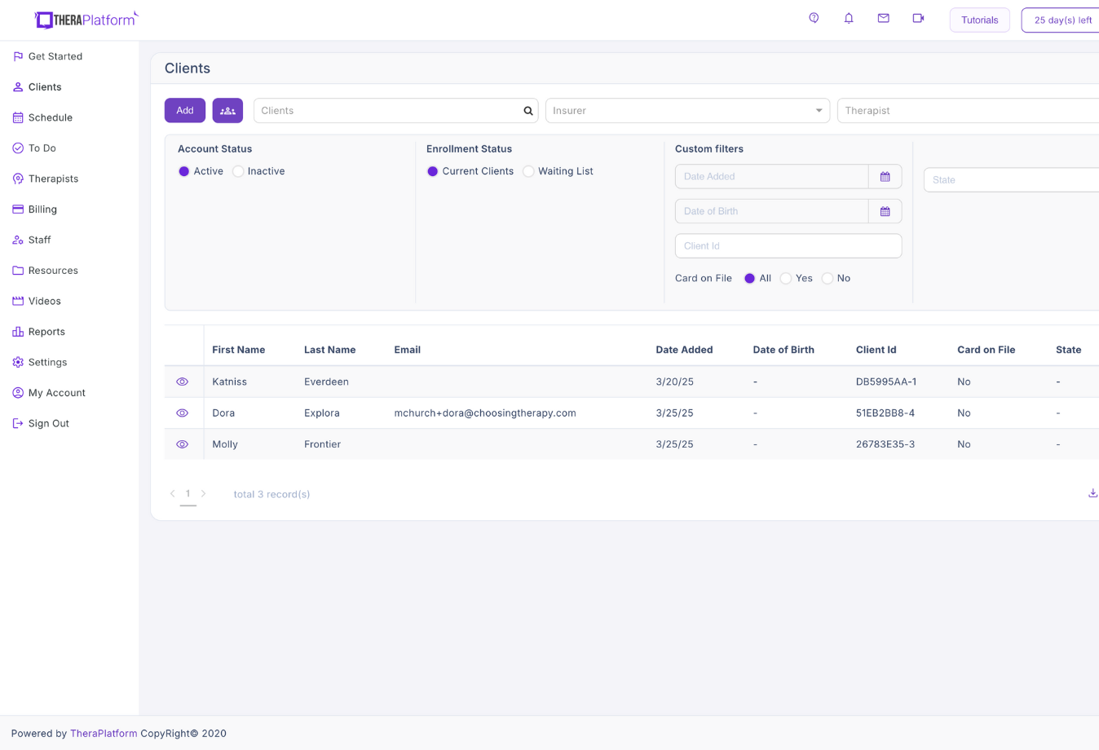
Task: Open the State filter dropdown
Action: [x=1011, y=180]
